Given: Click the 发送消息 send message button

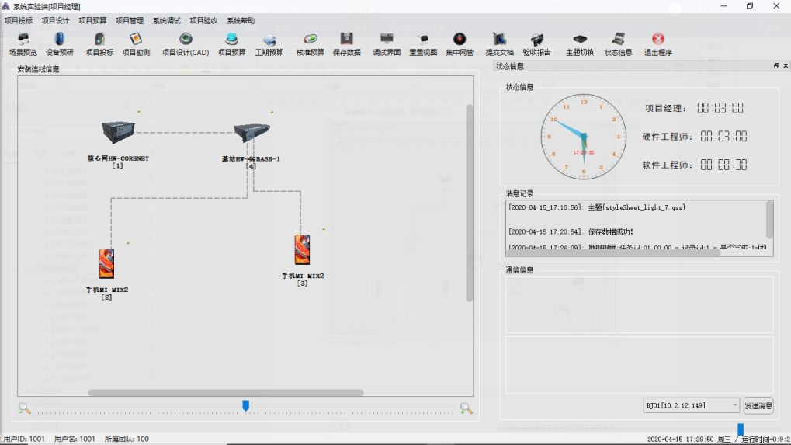Looking at the screenshot, I should [x=758, y=405].
